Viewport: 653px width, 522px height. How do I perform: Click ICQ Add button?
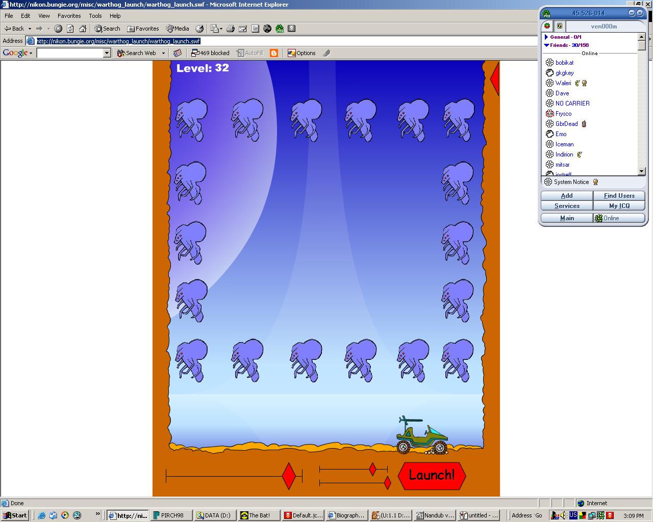(567, 196)
